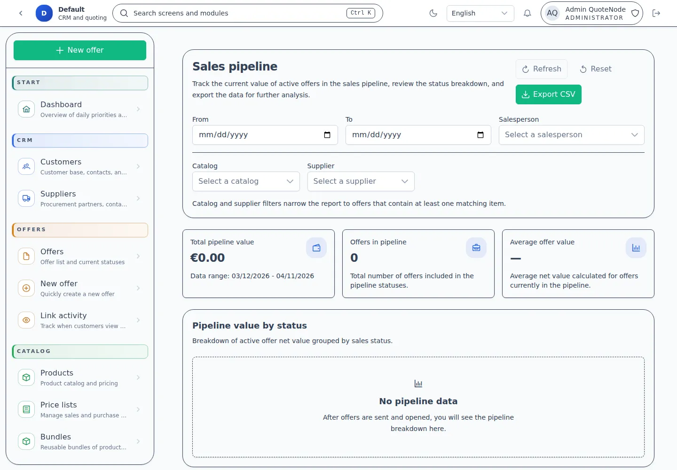Open notifications bell icon
The width and height of the screenshot is (677, 470).
[527, 13]
